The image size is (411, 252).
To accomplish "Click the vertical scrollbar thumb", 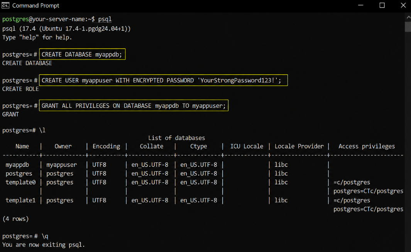I will (x=408, y=27).
